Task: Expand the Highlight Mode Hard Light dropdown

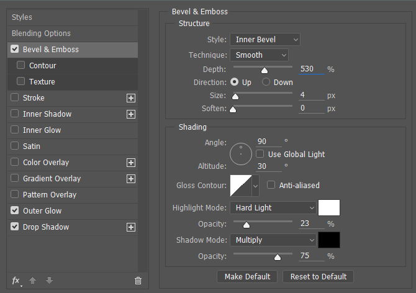Action: [273, 208]
